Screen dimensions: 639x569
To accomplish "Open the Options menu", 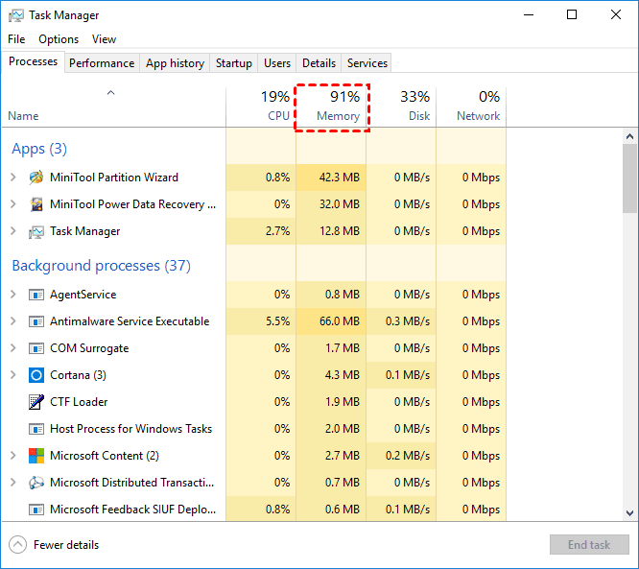I will pyautogui.click(x=59, y=39).
